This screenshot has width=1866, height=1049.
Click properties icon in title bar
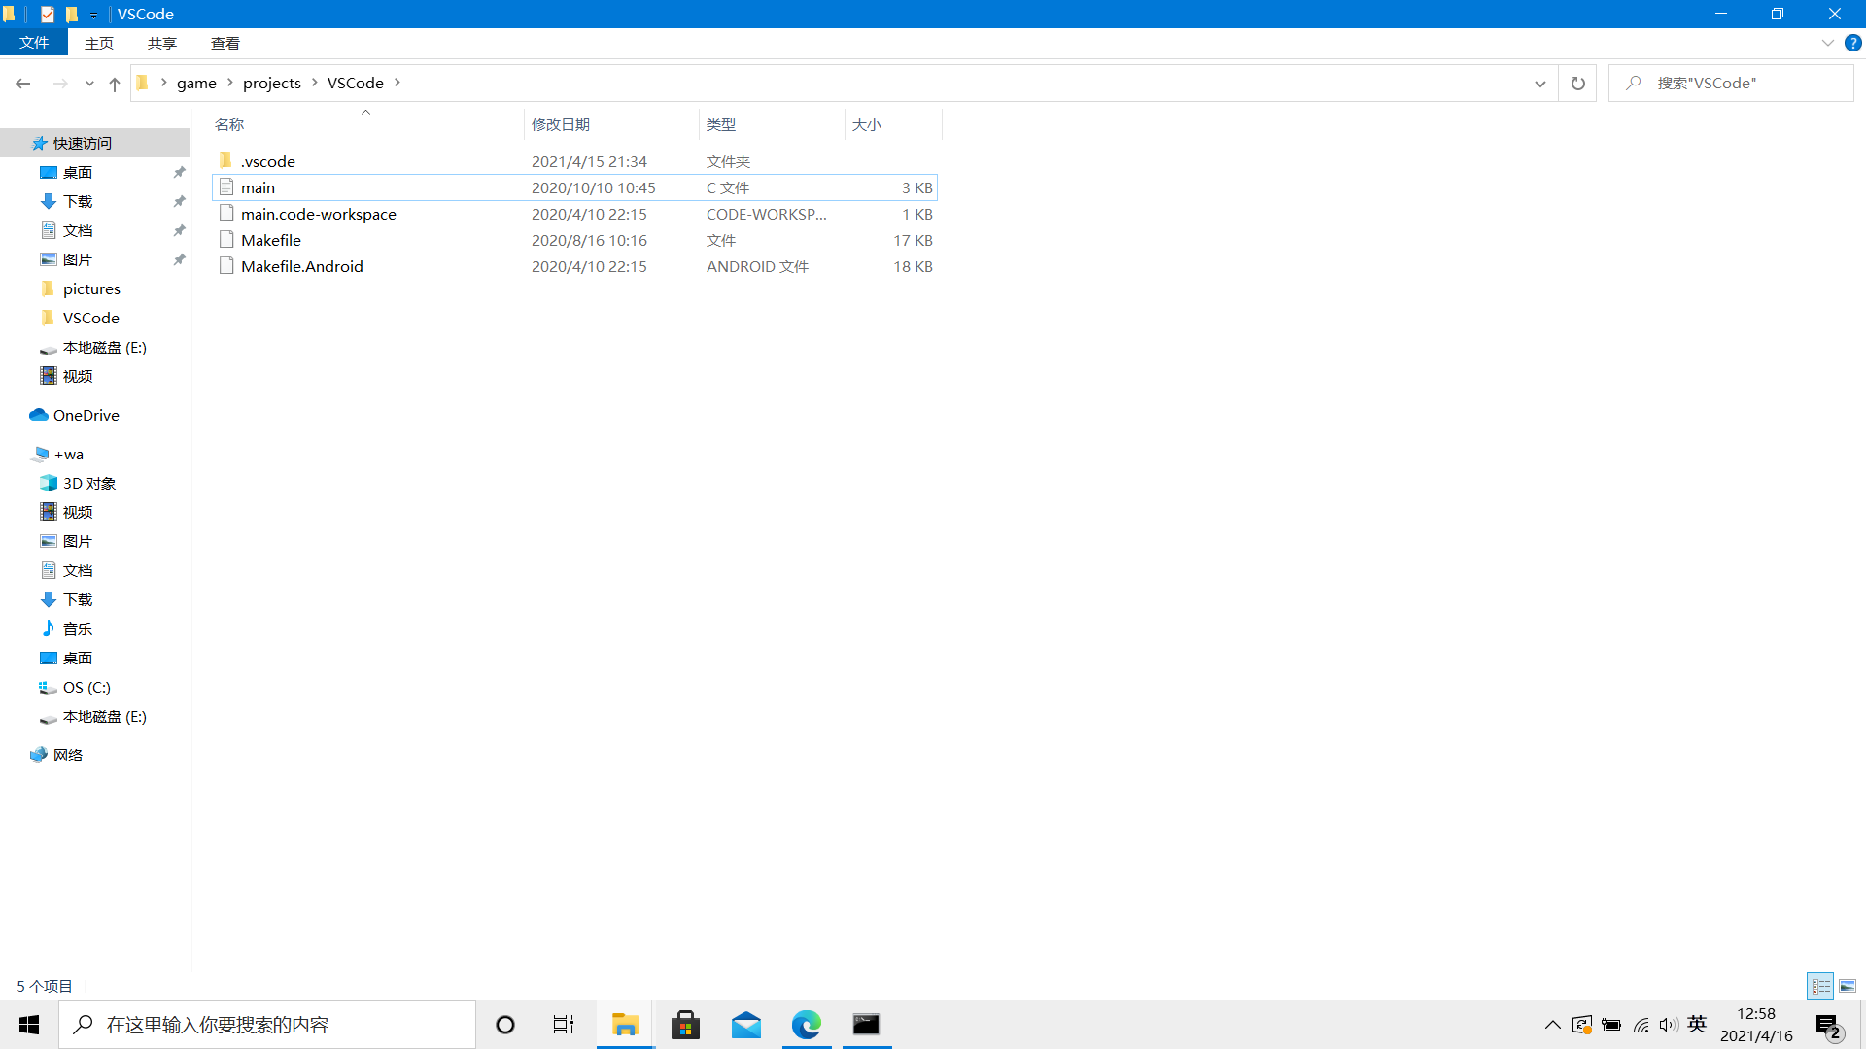47,14
